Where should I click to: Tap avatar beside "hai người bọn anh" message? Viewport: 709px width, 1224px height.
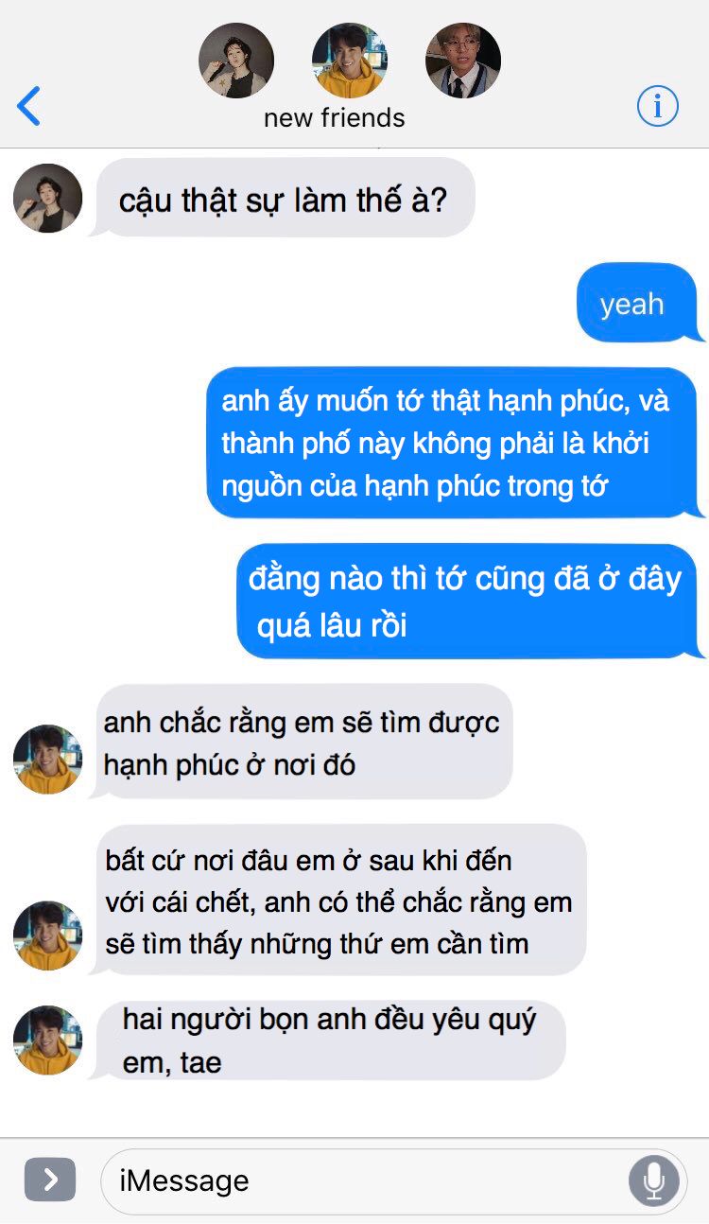click(x=48, y=1040)
